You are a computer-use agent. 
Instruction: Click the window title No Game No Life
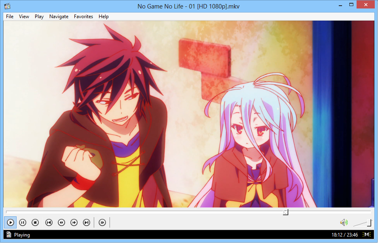point(188,6)
